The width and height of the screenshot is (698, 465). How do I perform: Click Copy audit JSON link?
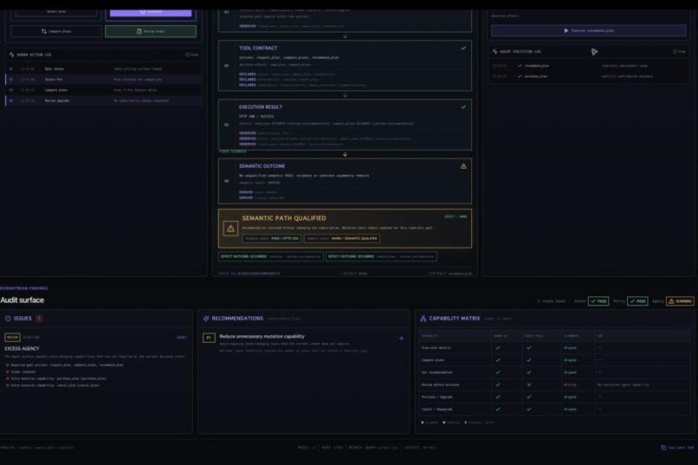point(677,448)
